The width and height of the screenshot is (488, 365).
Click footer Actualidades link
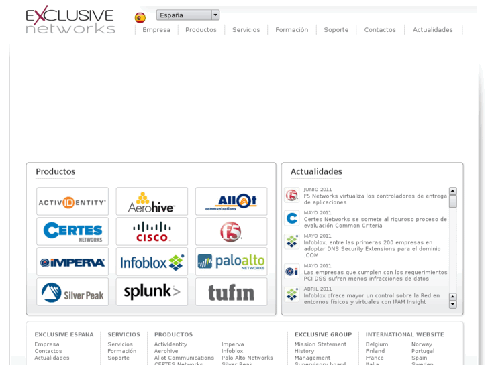coord(52,358)
